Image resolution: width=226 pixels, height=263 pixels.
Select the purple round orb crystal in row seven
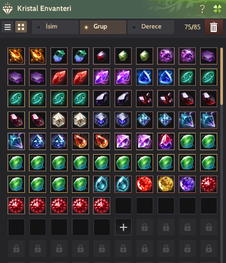(x=187, y=184)
